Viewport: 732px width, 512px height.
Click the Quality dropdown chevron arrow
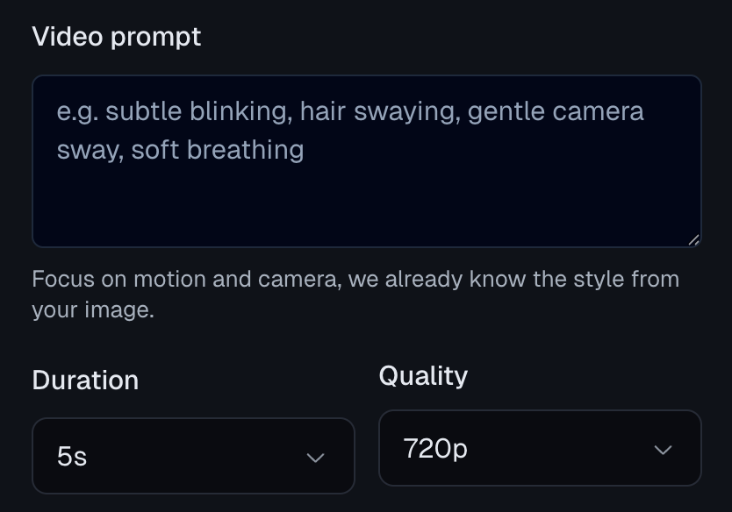pos(663,450)
